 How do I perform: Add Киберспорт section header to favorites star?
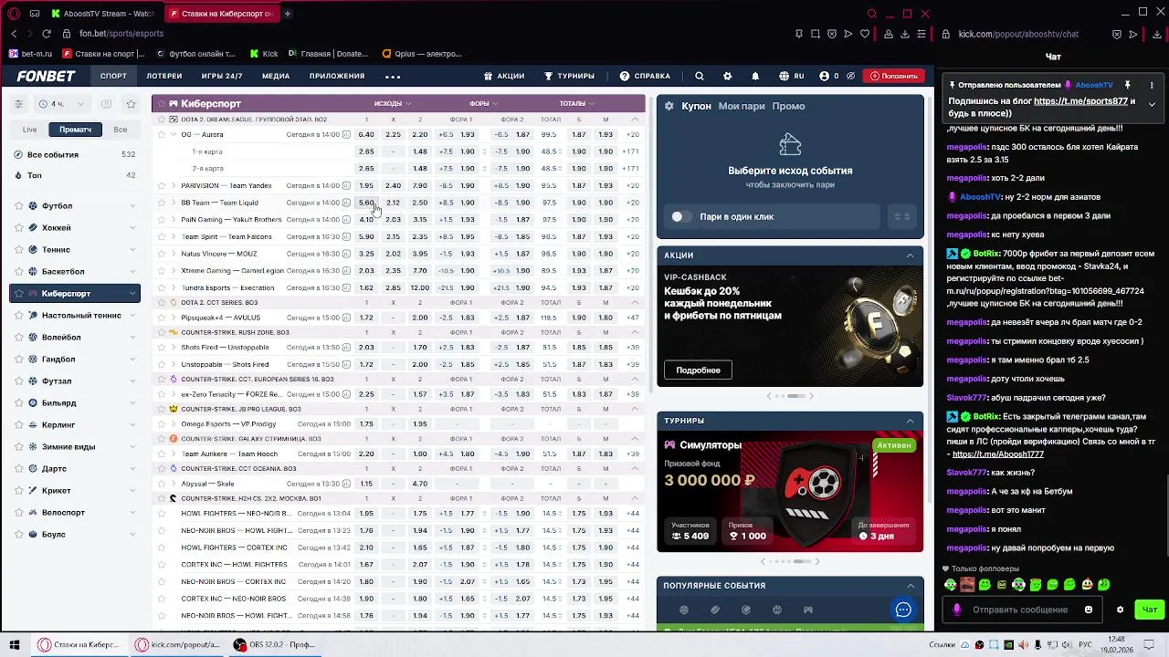point(160,104)
